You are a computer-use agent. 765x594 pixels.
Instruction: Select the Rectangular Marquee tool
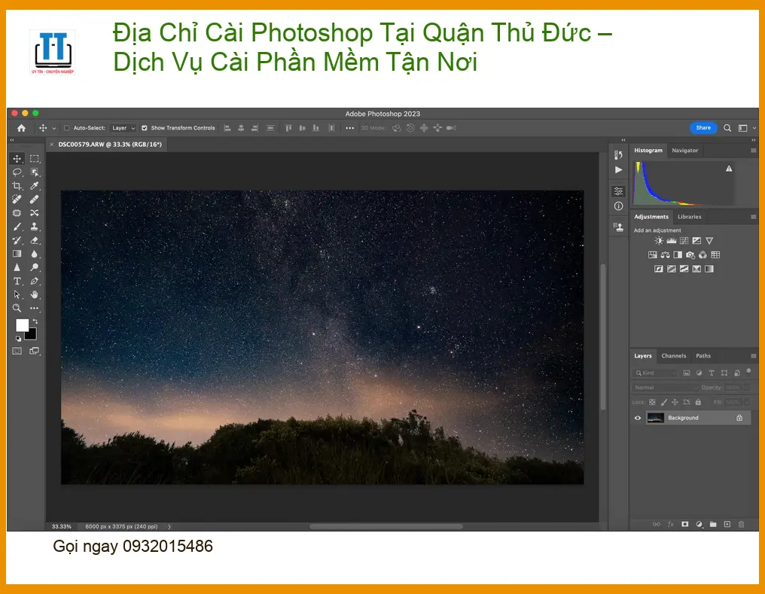(34, 159)
